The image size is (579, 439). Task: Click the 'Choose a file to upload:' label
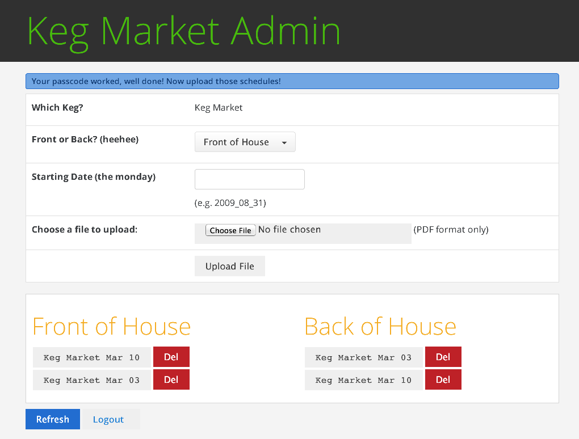click(x=85, y=230)
